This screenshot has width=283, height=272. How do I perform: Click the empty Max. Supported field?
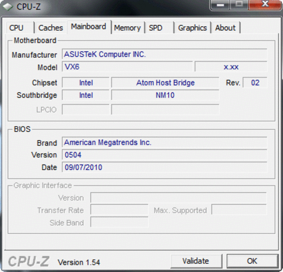[x=239, y=209]
